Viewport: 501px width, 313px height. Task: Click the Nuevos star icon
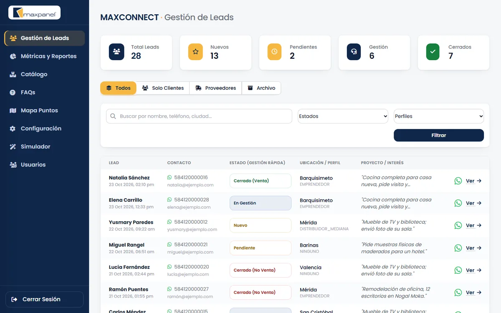click(196, 52)
